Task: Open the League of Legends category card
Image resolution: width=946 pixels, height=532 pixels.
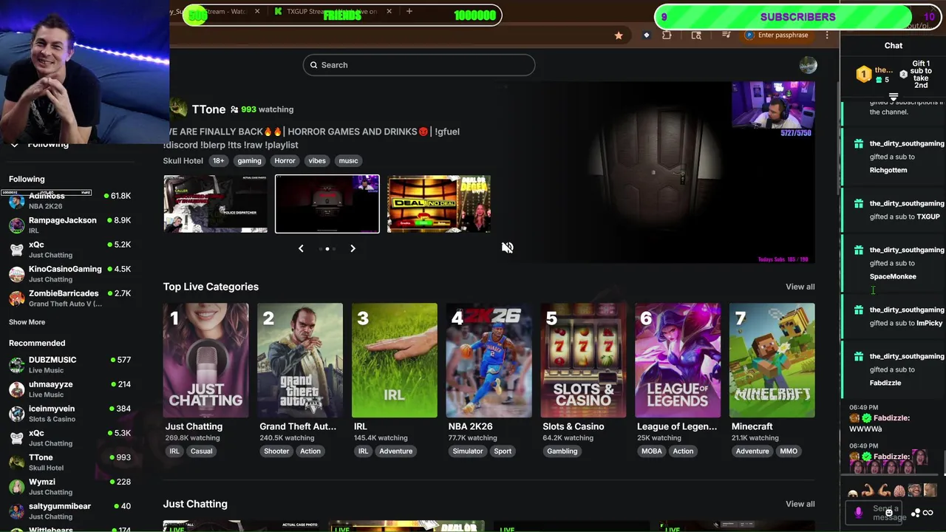Action: click(678, 361)
